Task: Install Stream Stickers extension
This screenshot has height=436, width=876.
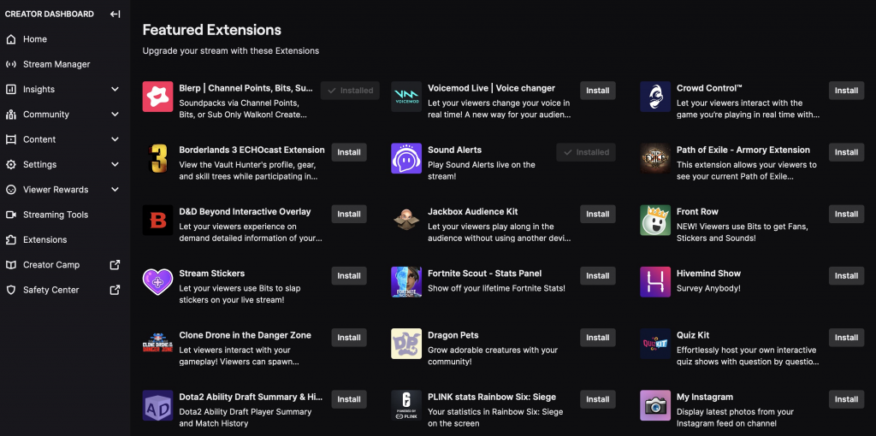Action: (x=349, y=276)
